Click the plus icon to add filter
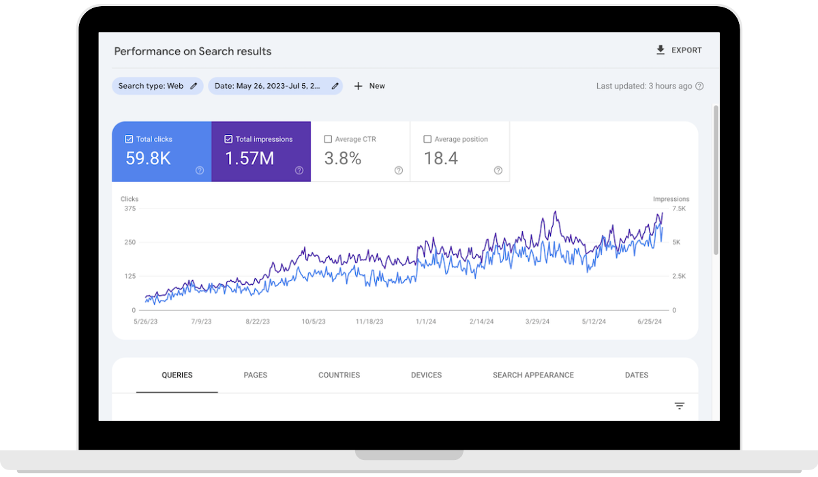Image resolution: width=818 pixels, height=477 pixels. 358,86
